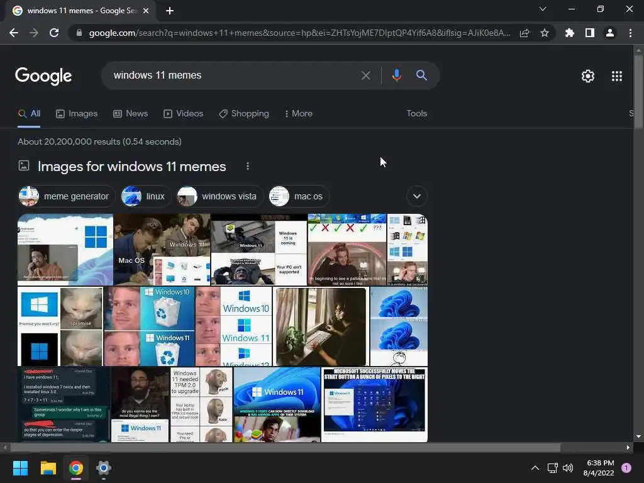
Task: Open the Mac OS vs Windows 11 meme
Action: pos(162,250)
